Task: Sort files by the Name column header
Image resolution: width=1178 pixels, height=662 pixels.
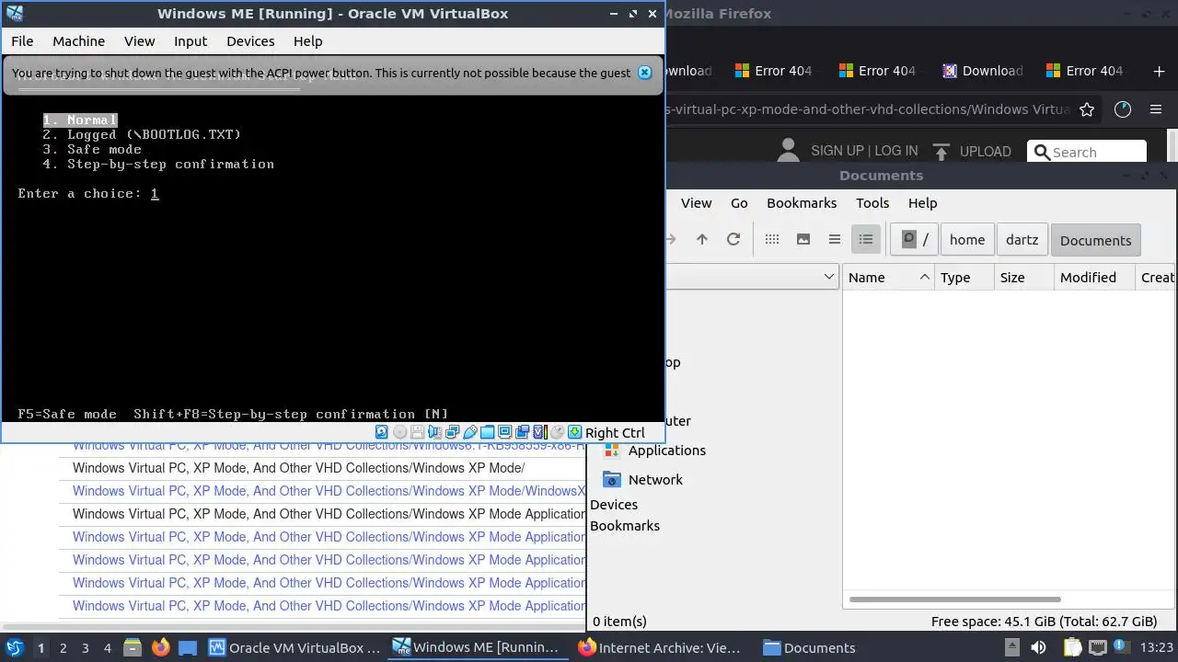Action: tap(889, 277)
